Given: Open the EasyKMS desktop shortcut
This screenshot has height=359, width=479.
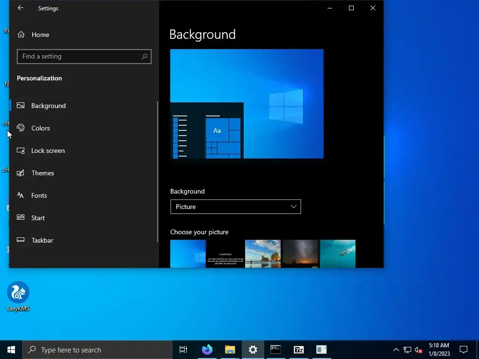Looking at the screenshot, I should click(x=18, y=296).
